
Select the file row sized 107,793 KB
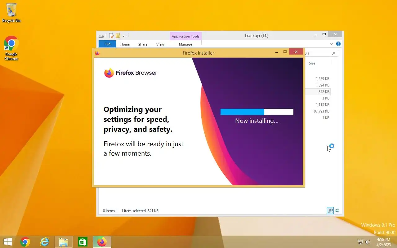point(318,111)
